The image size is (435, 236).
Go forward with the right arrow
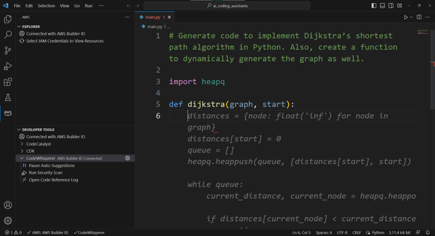tap(137, 6)
